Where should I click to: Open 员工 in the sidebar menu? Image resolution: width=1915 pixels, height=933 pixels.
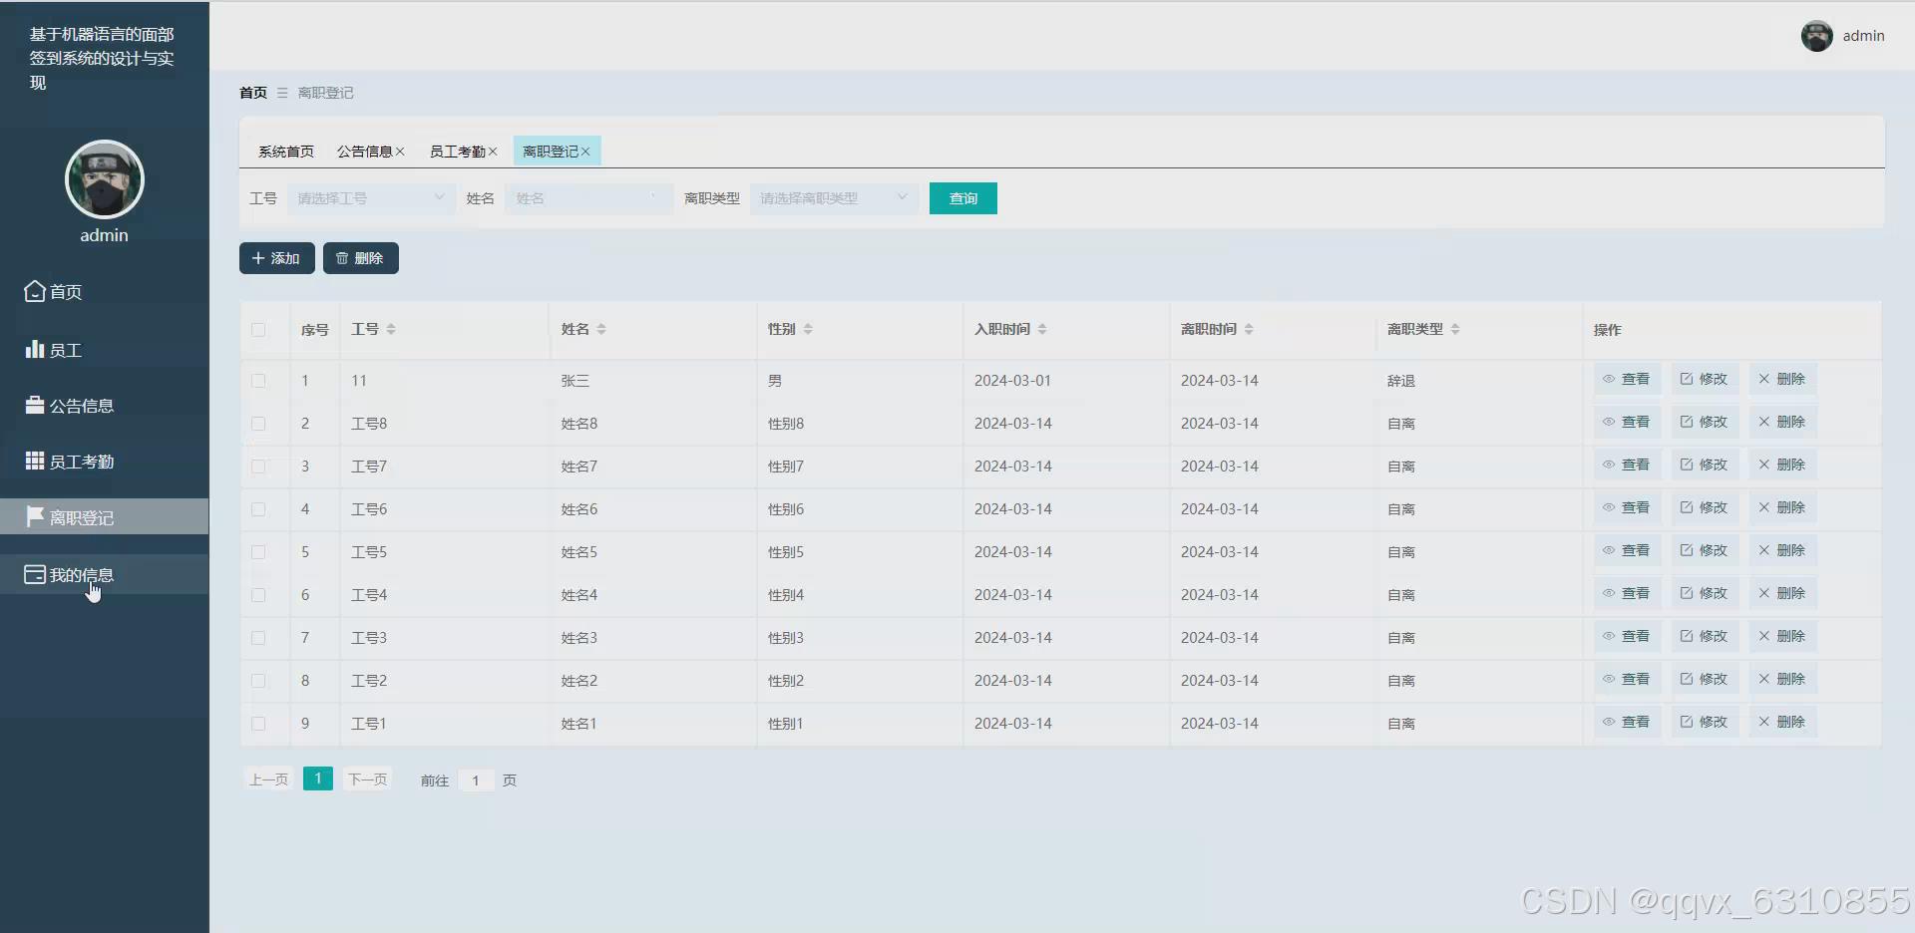(105, 349)
